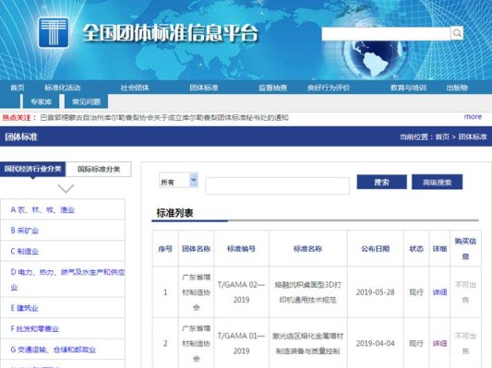Focus the standards search text box

(277, 185)
